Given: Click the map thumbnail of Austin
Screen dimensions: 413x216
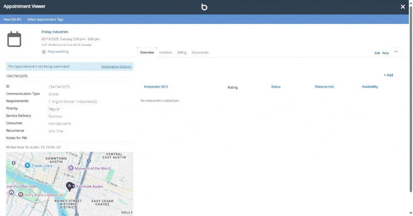Looking at the screenshot, I should click(69, 184).
